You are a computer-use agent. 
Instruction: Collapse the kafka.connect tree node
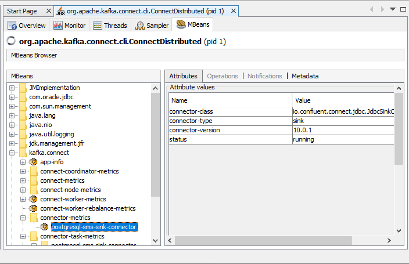12,153
